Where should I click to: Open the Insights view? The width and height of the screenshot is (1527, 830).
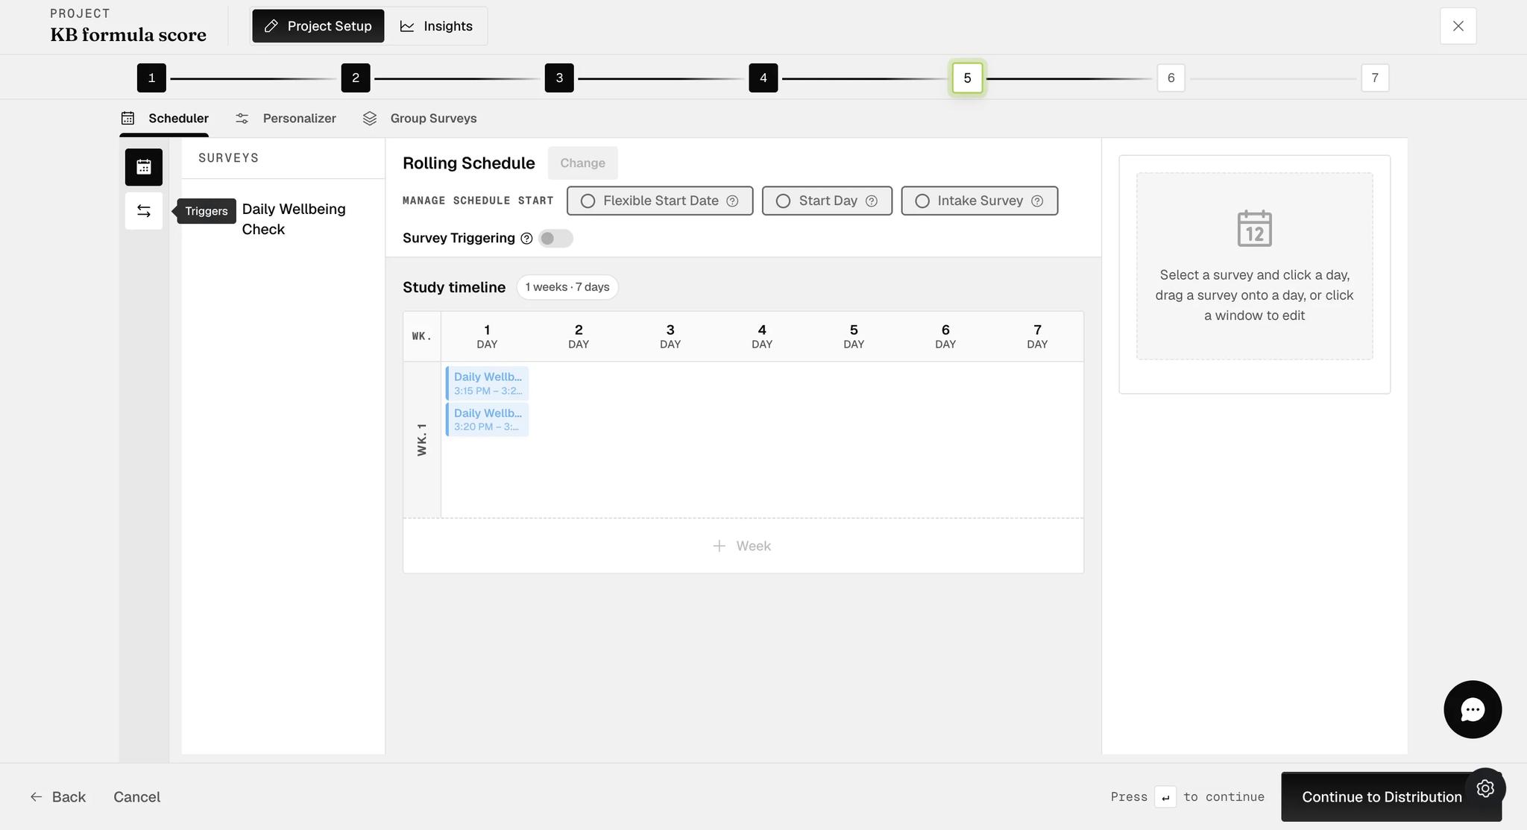pos(436,26)
